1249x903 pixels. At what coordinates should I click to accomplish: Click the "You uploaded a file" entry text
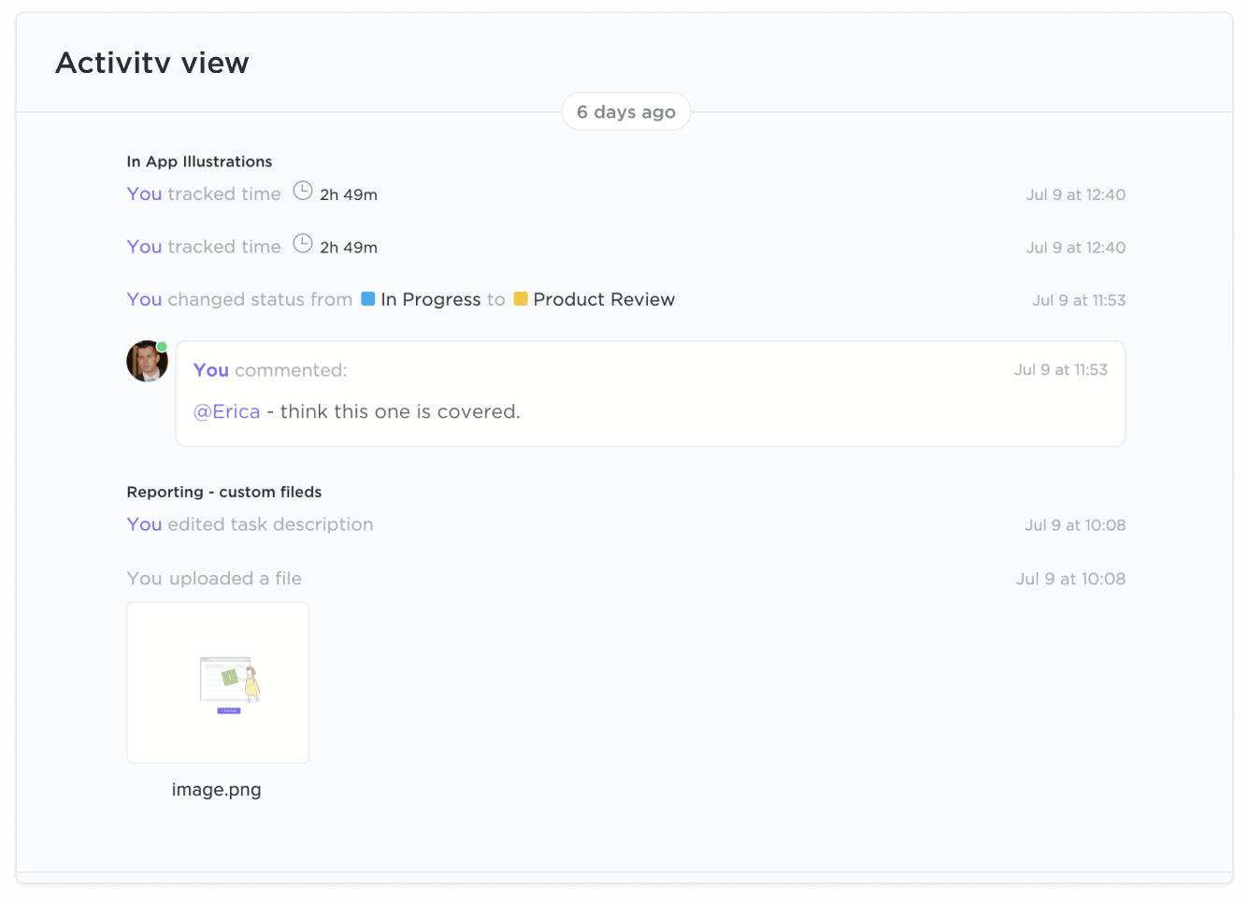coord(214,579)
